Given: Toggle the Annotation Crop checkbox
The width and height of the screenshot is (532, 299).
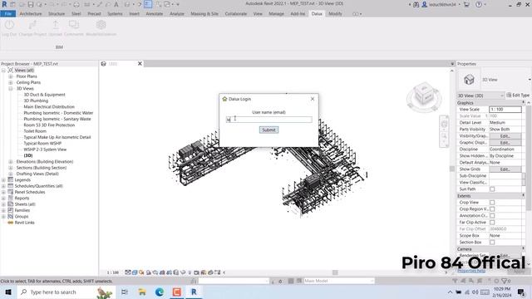Looking at the screenshot, I should [x=492, y=216].
